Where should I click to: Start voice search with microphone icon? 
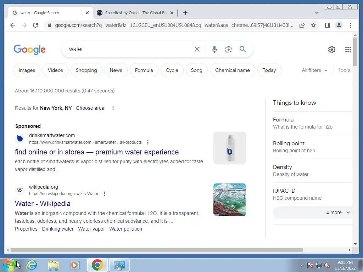pyautogui.click(x=214, y=49)
